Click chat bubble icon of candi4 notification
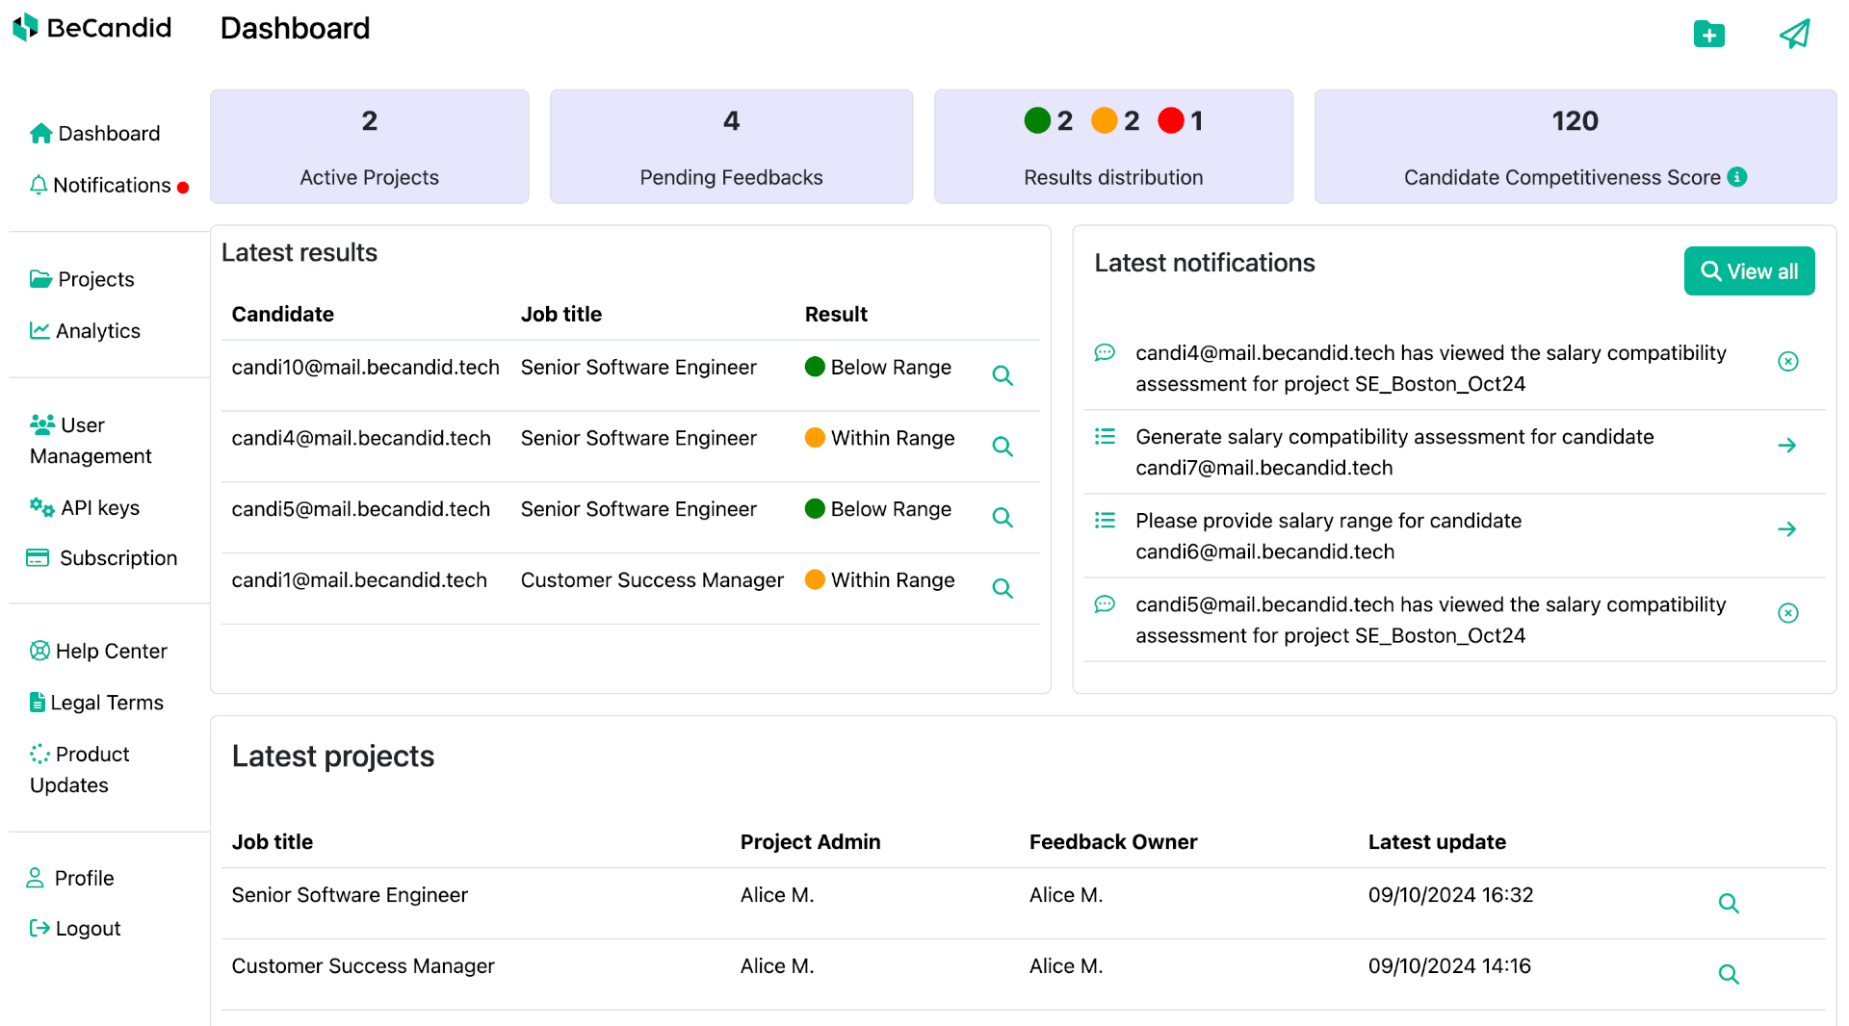The image size is (1849, 1026). tap(1105, 352)
